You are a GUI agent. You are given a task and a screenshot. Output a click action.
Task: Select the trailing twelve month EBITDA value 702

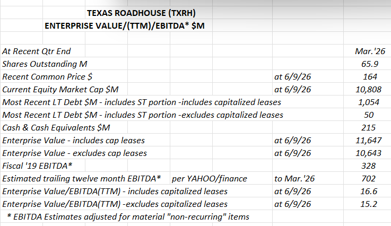(369, 178)
